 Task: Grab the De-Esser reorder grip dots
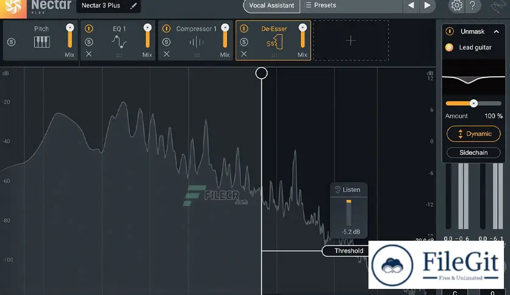click(x=274, y=55)
